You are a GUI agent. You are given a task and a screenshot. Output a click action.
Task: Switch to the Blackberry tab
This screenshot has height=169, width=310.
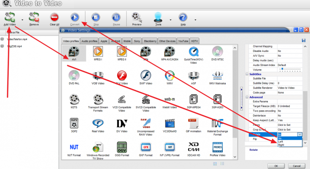150,41
